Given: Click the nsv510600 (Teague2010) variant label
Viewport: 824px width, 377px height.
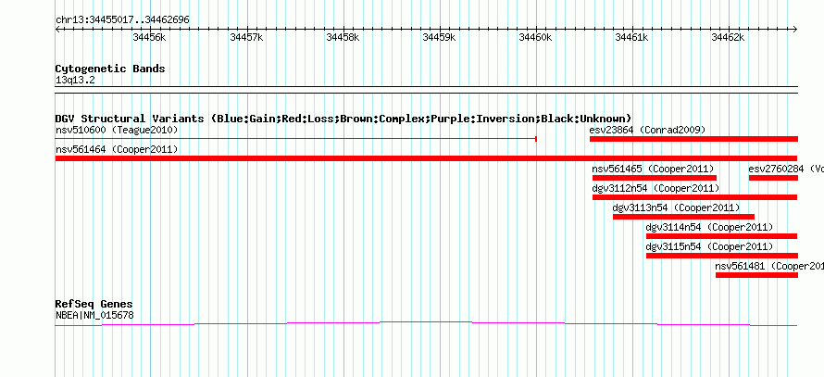Looking at the screenshot, I should pyautogui.click(x=117, y=130).
